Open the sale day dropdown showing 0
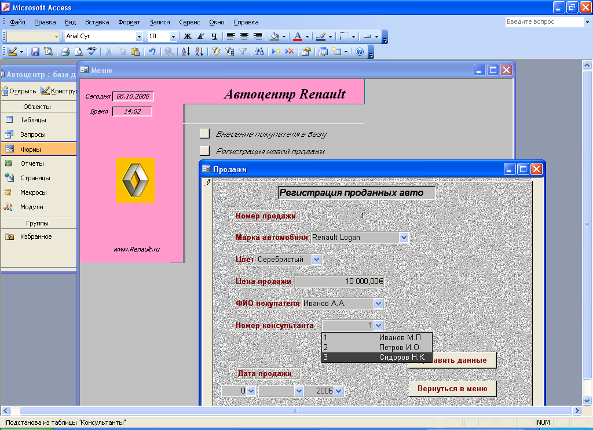The image size is (593, 430). [251, 391]
